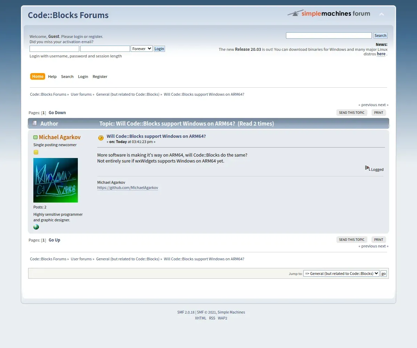Viewport: 417px width, 348px height.
Task: Click footer 'Simple Machines' link
Action: (231, 312)
